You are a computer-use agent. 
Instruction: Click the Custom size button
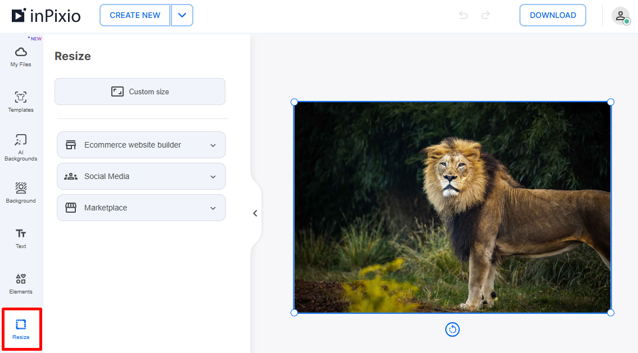pos(140,91)
